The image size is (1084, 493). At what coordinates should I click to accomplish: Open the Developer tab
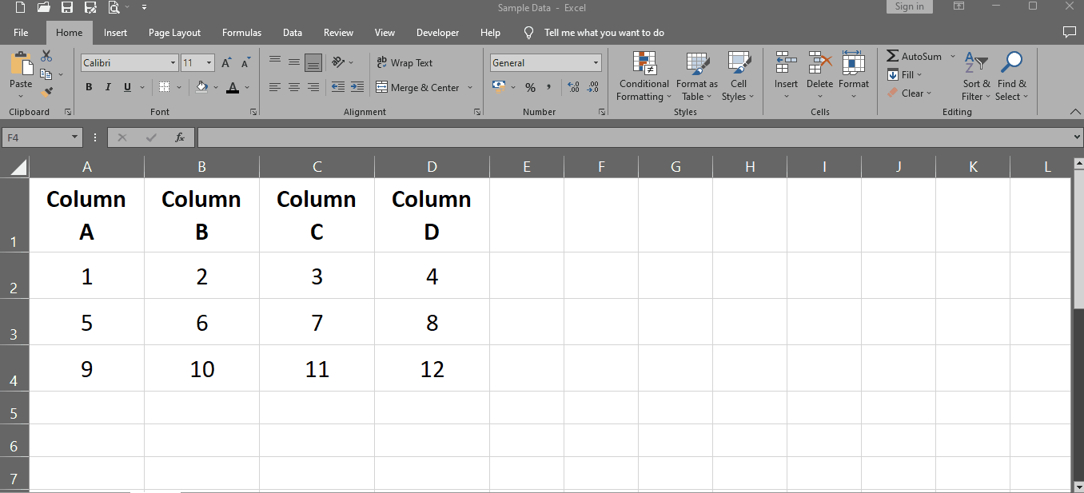coord(437,33)
